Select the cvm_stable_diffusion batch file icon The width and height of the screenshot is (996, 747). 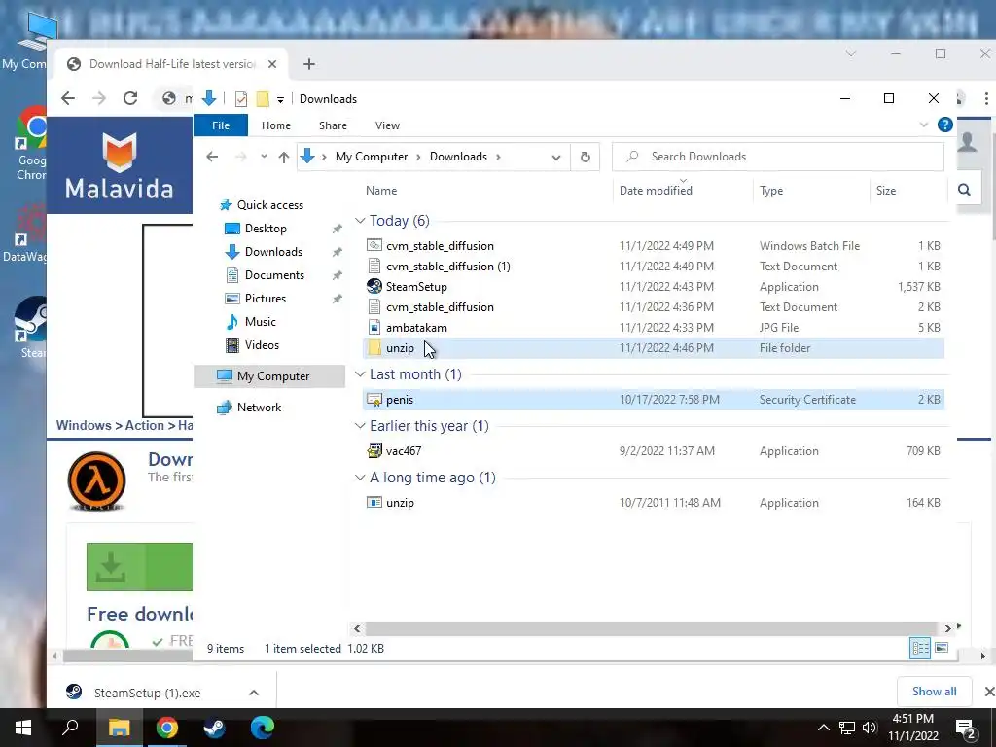pyautogui.click(x=374, y=245)
